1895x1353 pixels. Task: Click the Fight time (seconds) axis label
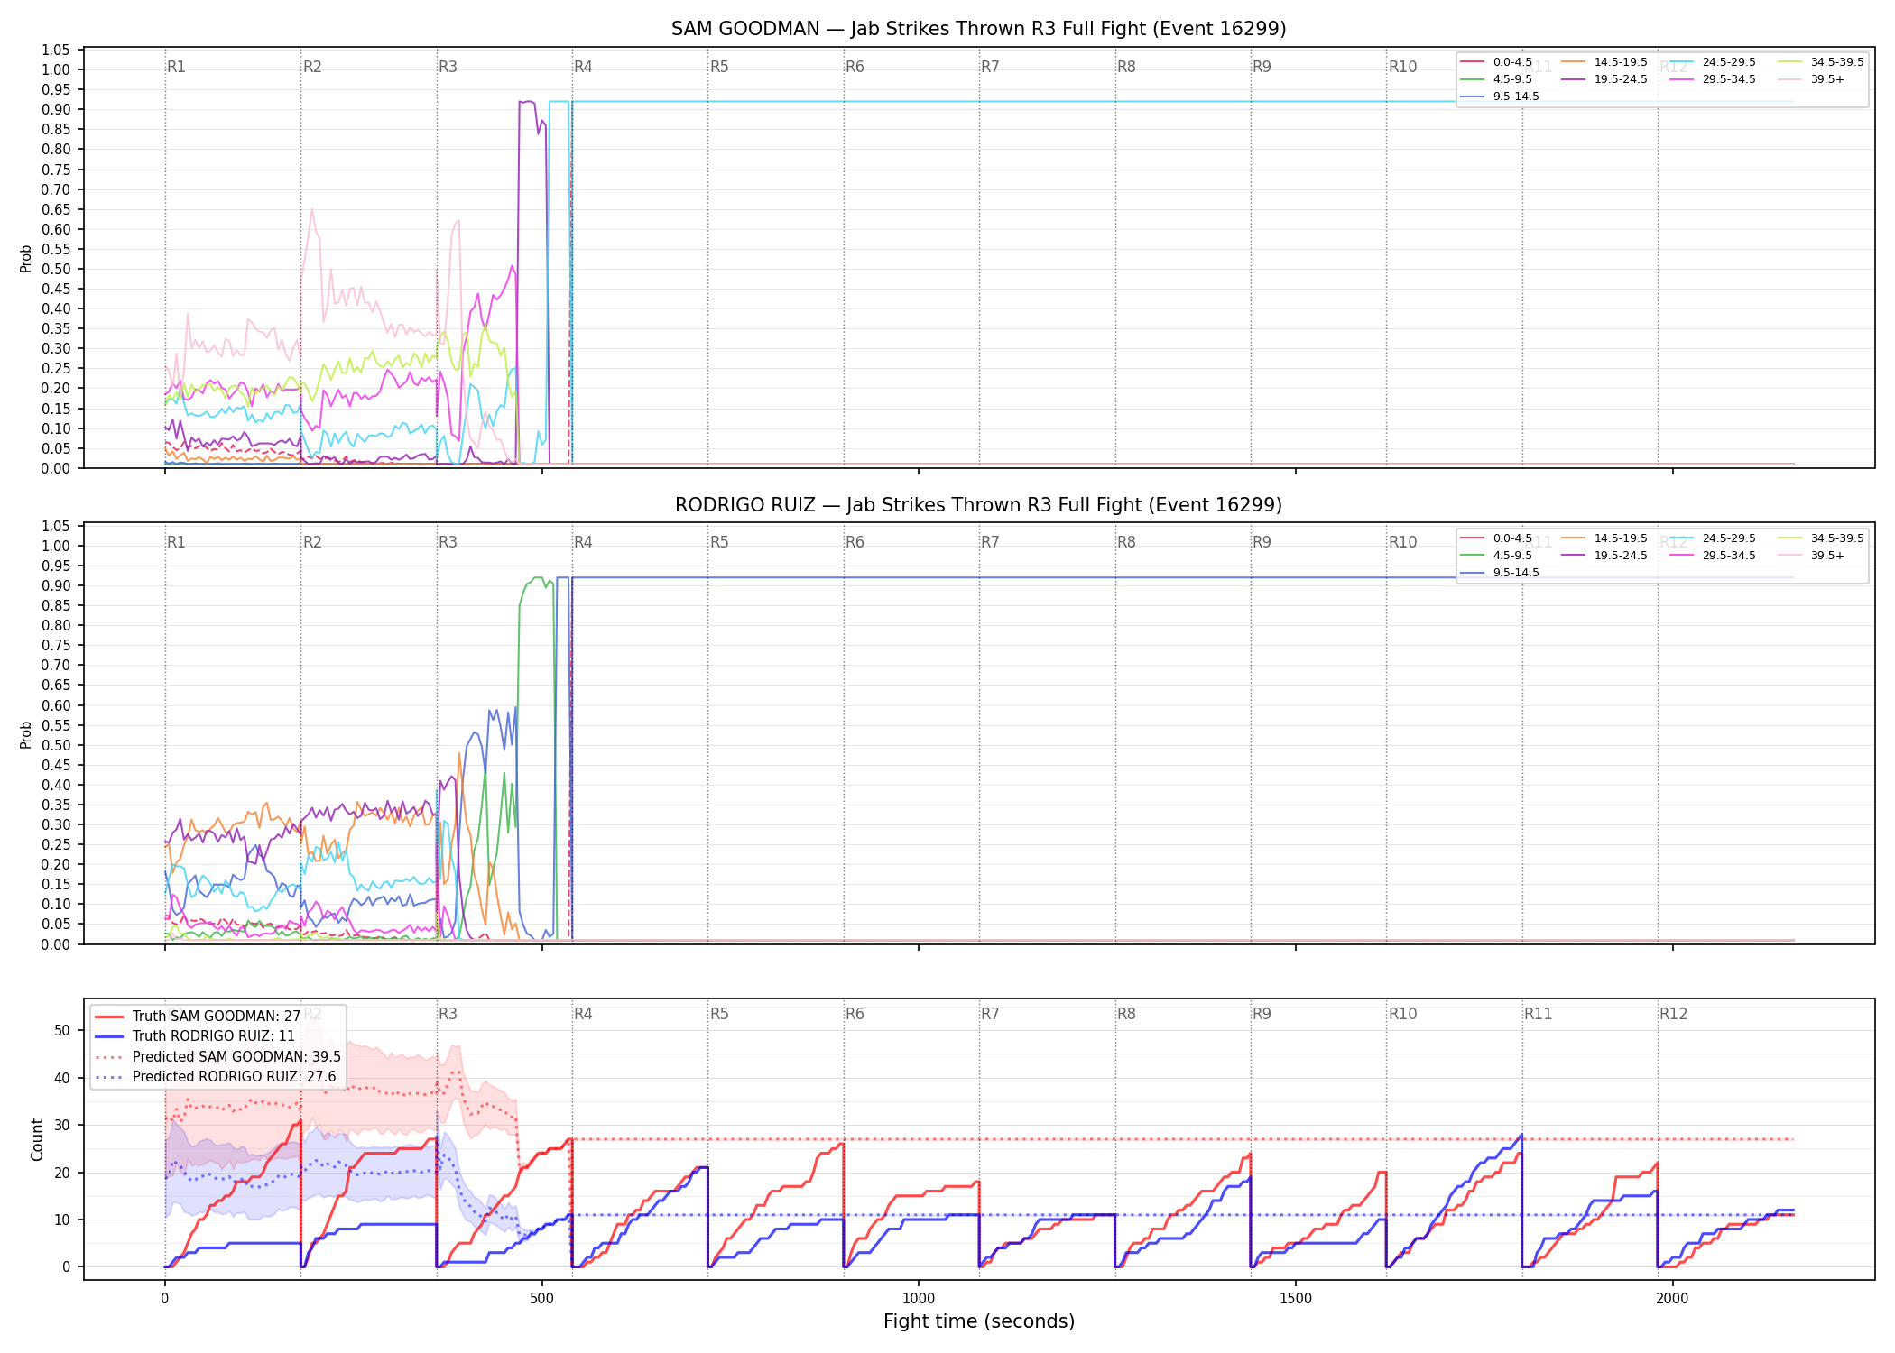point(979,1321)
